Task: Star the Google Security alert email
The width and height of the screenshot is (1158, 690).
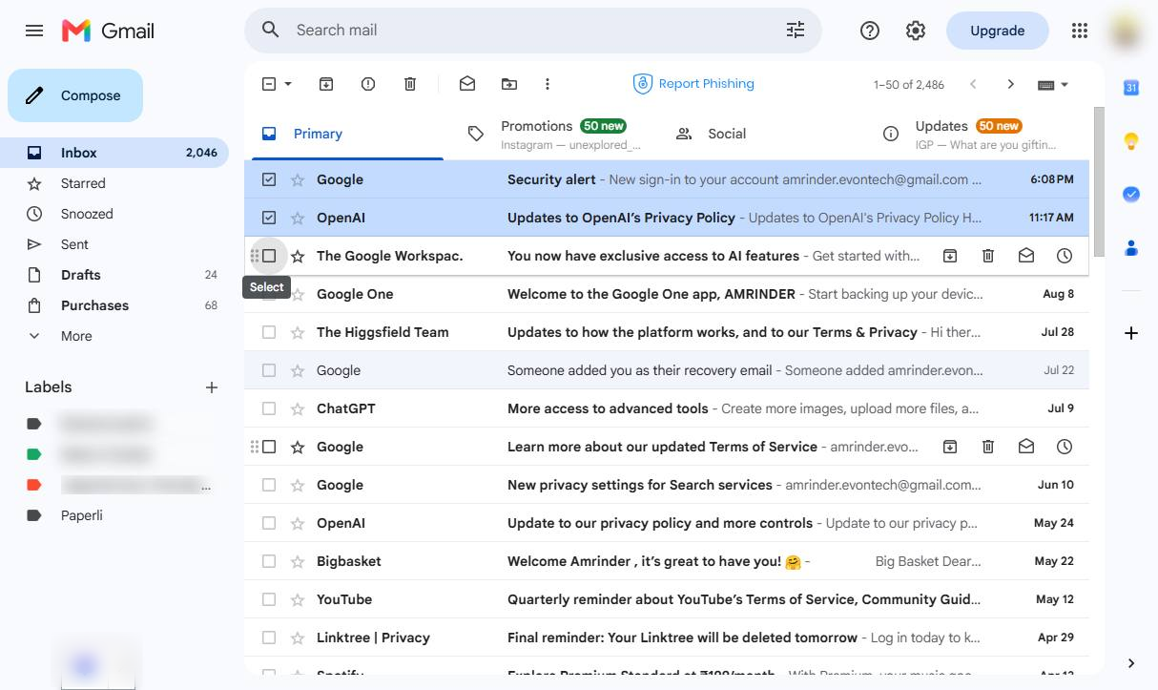Action: 298,179
